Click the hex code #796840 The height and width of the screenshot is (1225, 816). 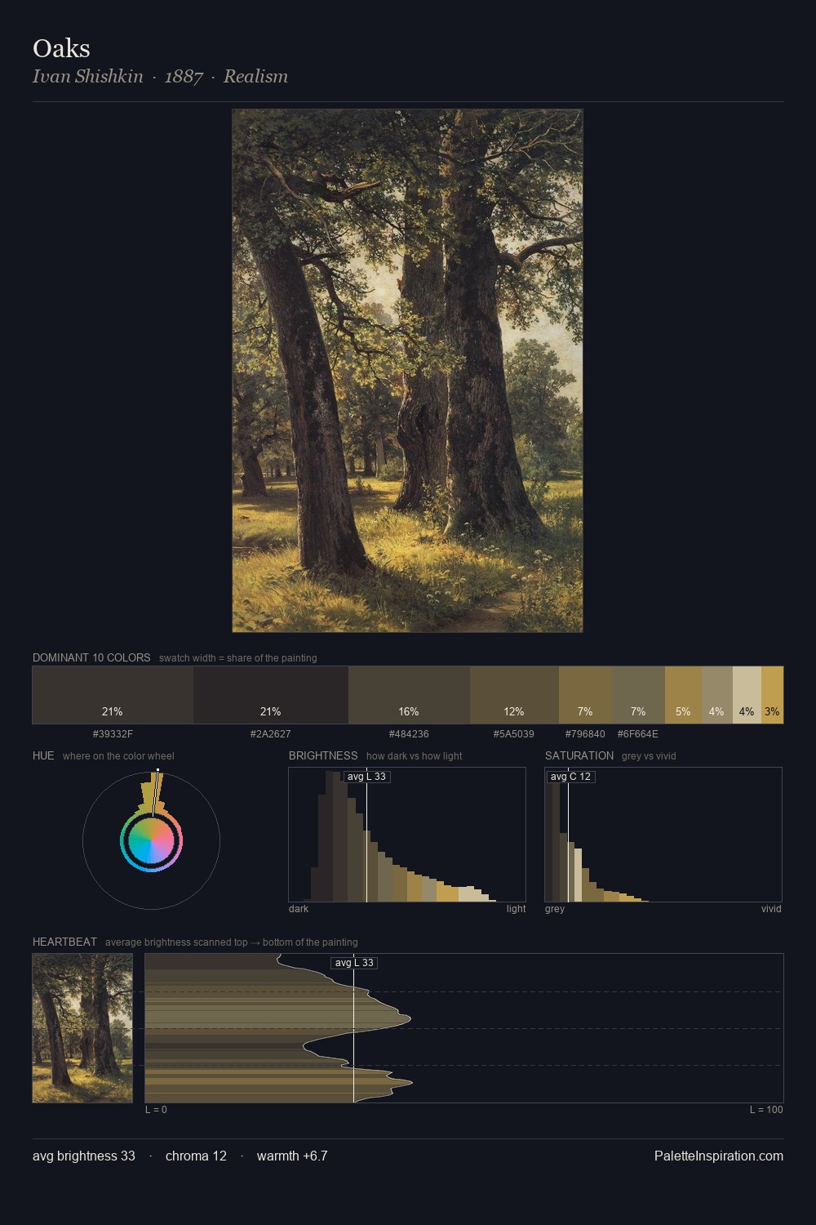pos(585,734)
